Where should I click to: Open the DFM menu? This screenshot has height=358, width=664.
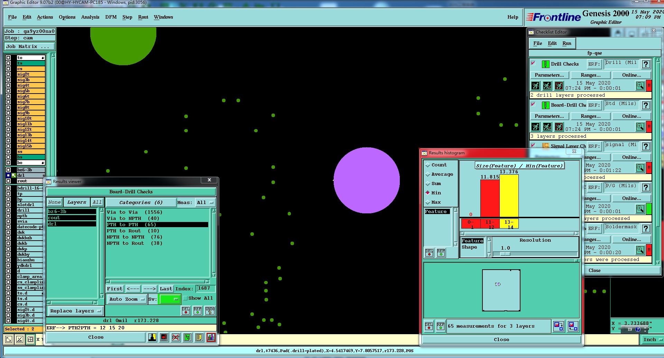tap(111, 17)
